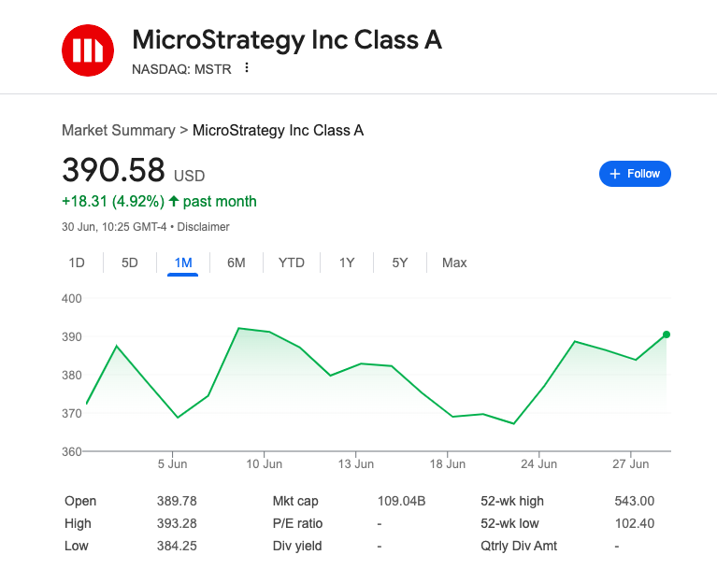The width and height of the screenshot is (717, 569).
Task: Show the 5Y chart range
Action: pyautogui.click(x=400, y=263)
